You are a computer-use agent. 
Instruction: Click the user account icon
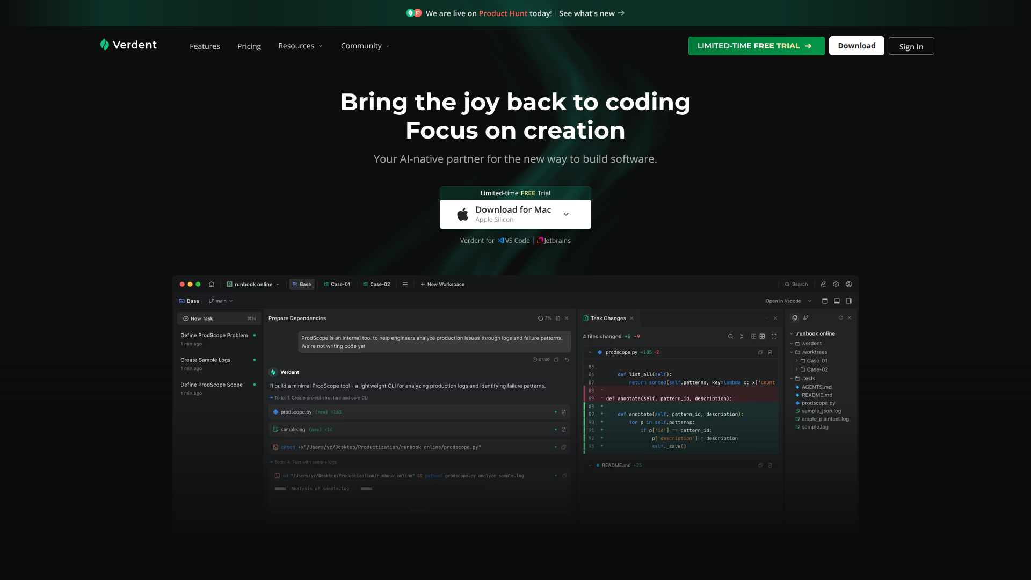849,285
